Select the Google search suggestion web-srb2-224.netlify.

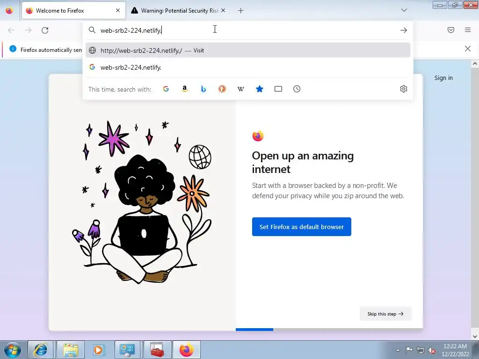pyautogui.click(x=248, y=67)
